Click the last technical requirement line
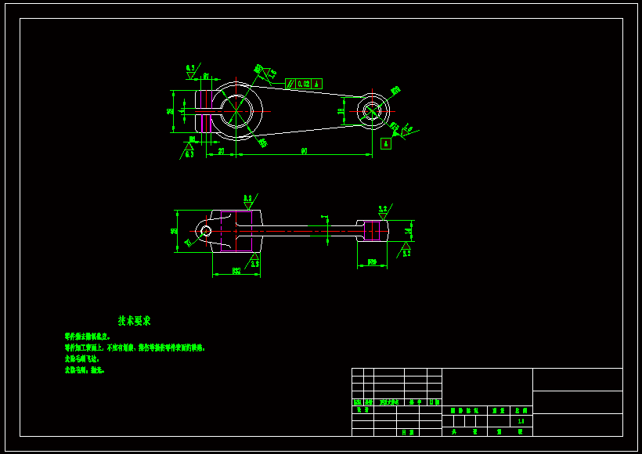Screen dimensions: 642x454 (85, 370)
